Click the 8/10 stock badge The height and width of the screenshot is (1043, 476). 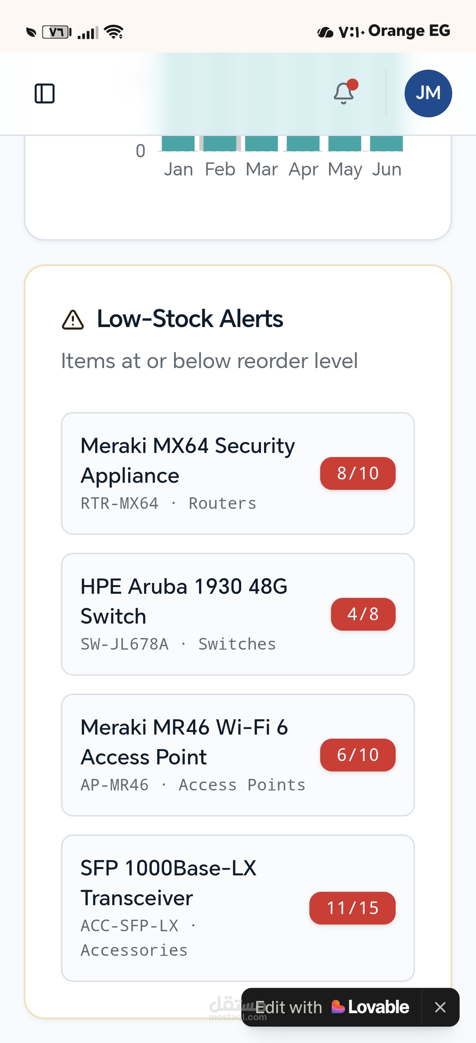[x=358, y=473]
